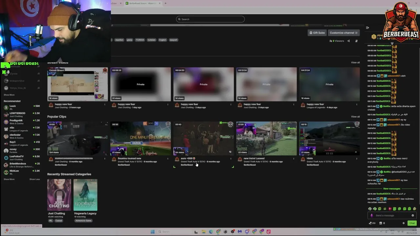Screen dimensions: 420x236
Task: Expand Show More under followed channels
Action: coord(9,95)
